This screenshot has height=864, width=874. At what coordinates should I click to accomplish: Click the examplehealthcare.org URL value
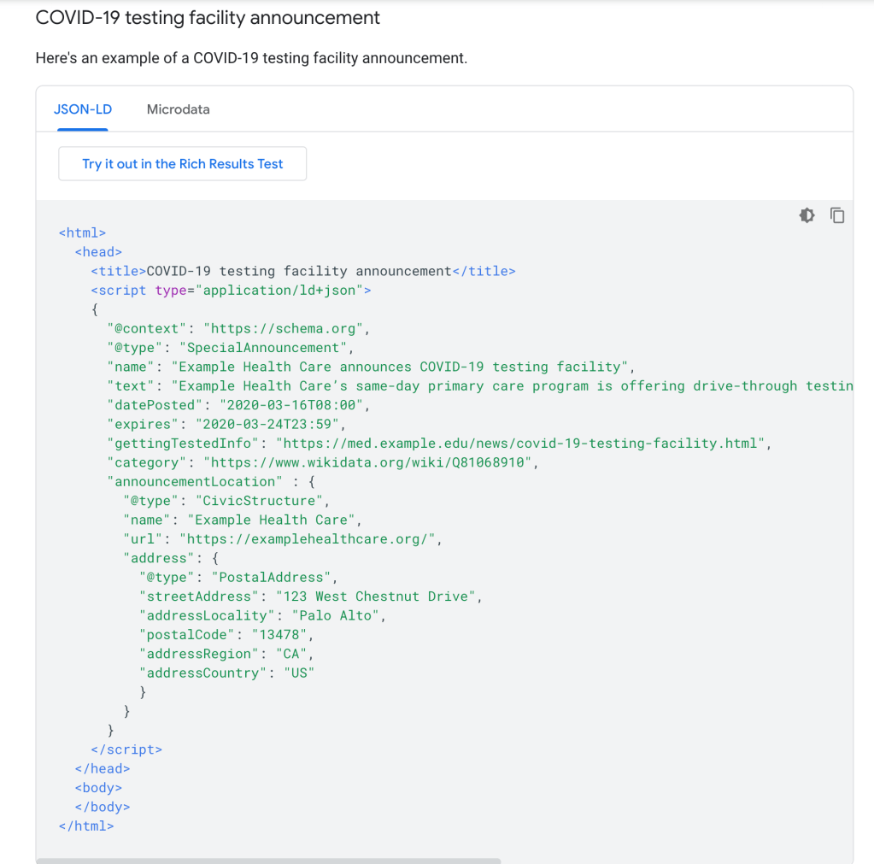click(310, 539)
